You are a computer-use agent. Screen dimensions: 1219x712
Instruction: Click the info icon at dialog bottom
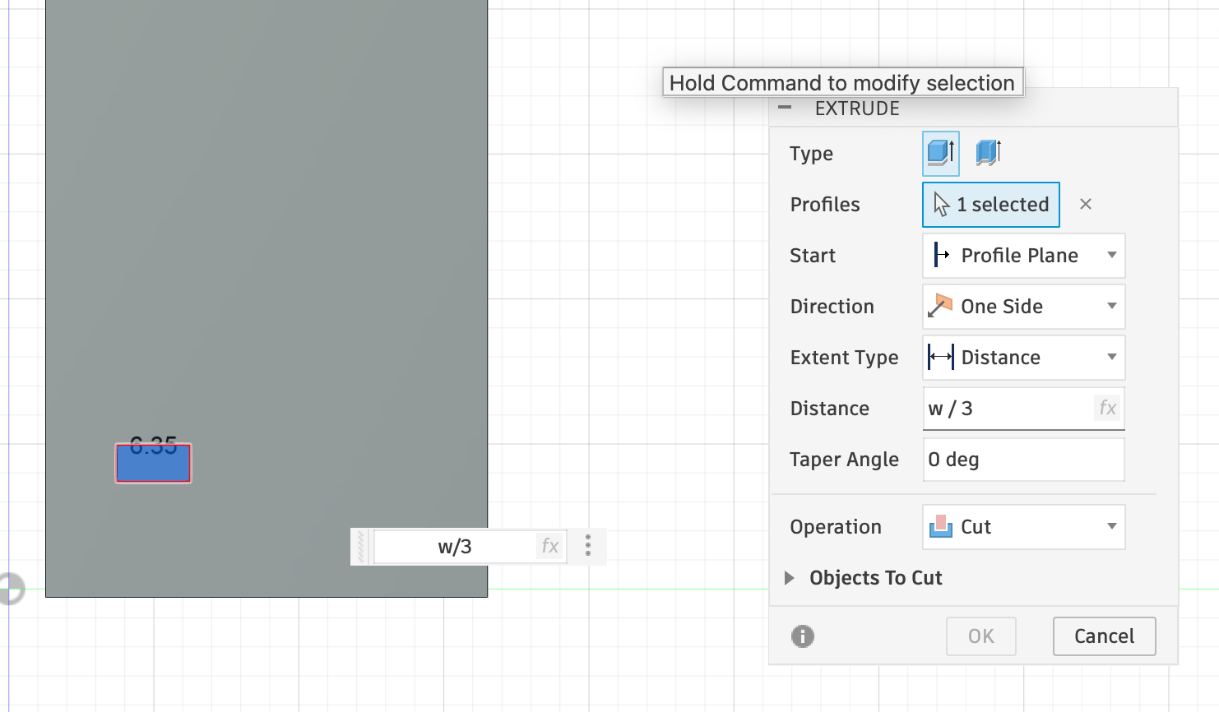pyautogui.click(x=802, y=636)
